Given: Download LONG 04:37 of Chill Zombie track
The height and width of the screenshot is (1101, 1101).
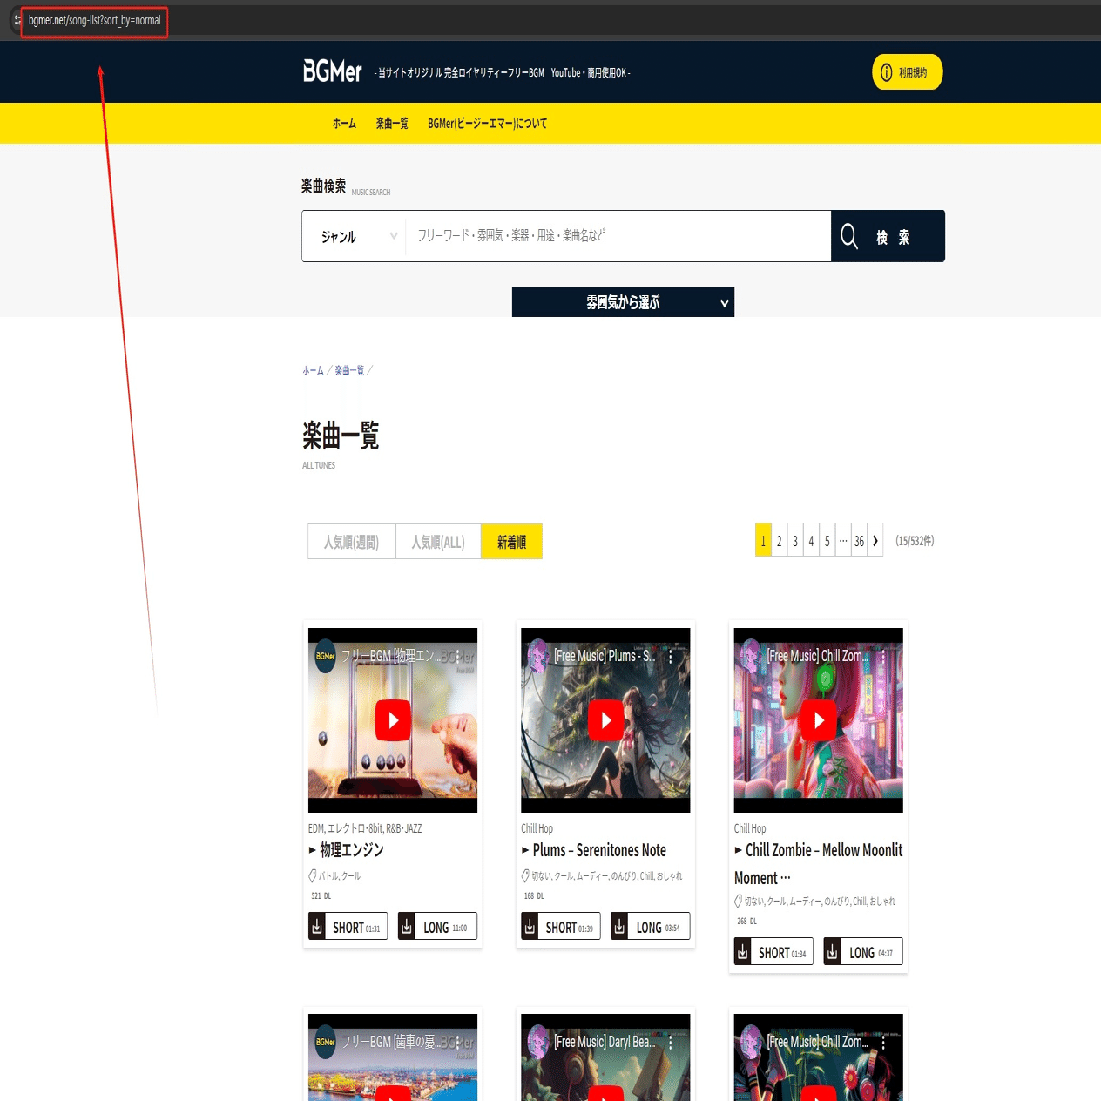Looking at the screenshot, I should coord(863,951).
